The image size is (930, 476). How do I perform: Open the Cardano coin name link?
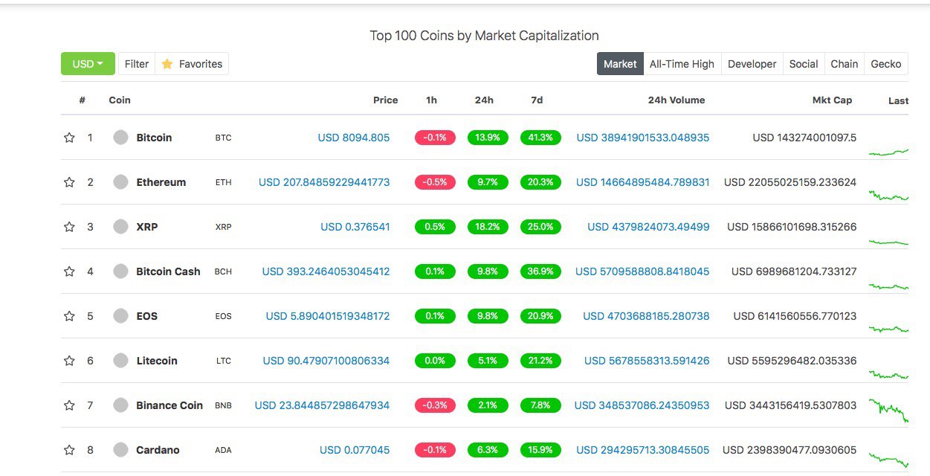tap(158, 450)
